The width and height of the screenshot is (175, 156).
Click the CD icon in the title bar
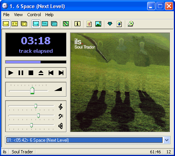coord(5,6)
